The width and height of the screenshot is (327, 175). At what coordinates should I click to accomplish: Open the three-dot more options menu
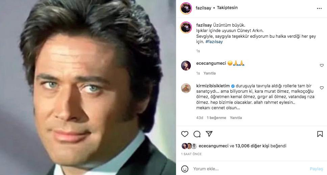(319, 8)
